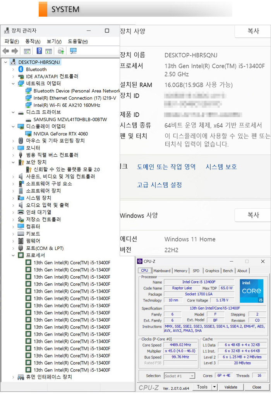Select Bluetooth Device (Personal Area Network) entry
The width and height of the screenshot is (271, 394).
76,91
